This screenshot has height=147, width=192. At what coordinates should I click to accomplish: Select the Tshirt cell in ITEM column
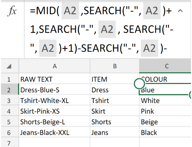point(115,100)
